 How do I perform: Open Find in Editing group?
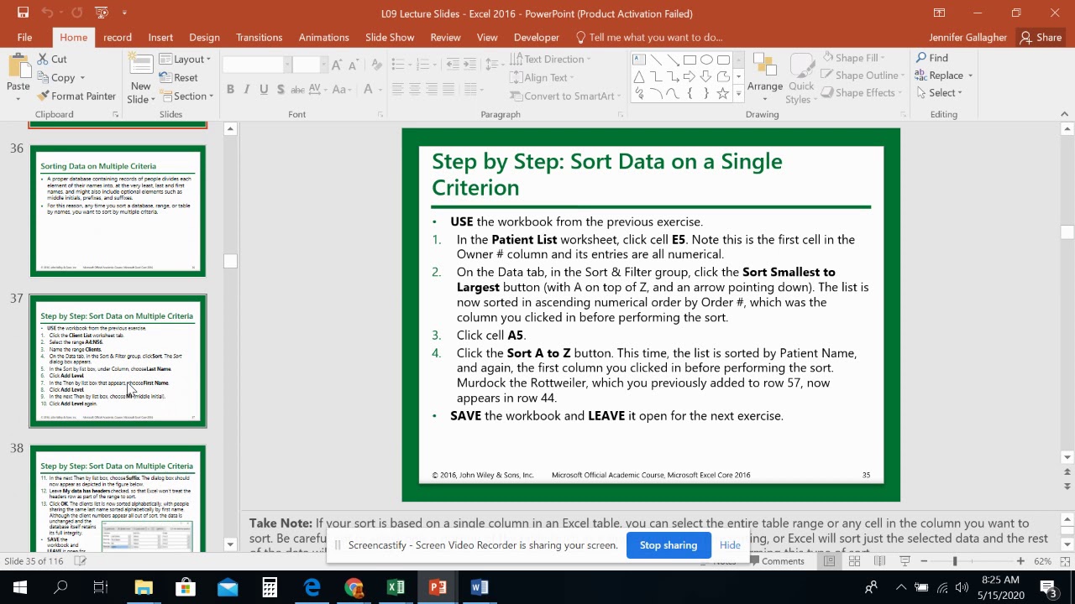click(x=932, y=58)
